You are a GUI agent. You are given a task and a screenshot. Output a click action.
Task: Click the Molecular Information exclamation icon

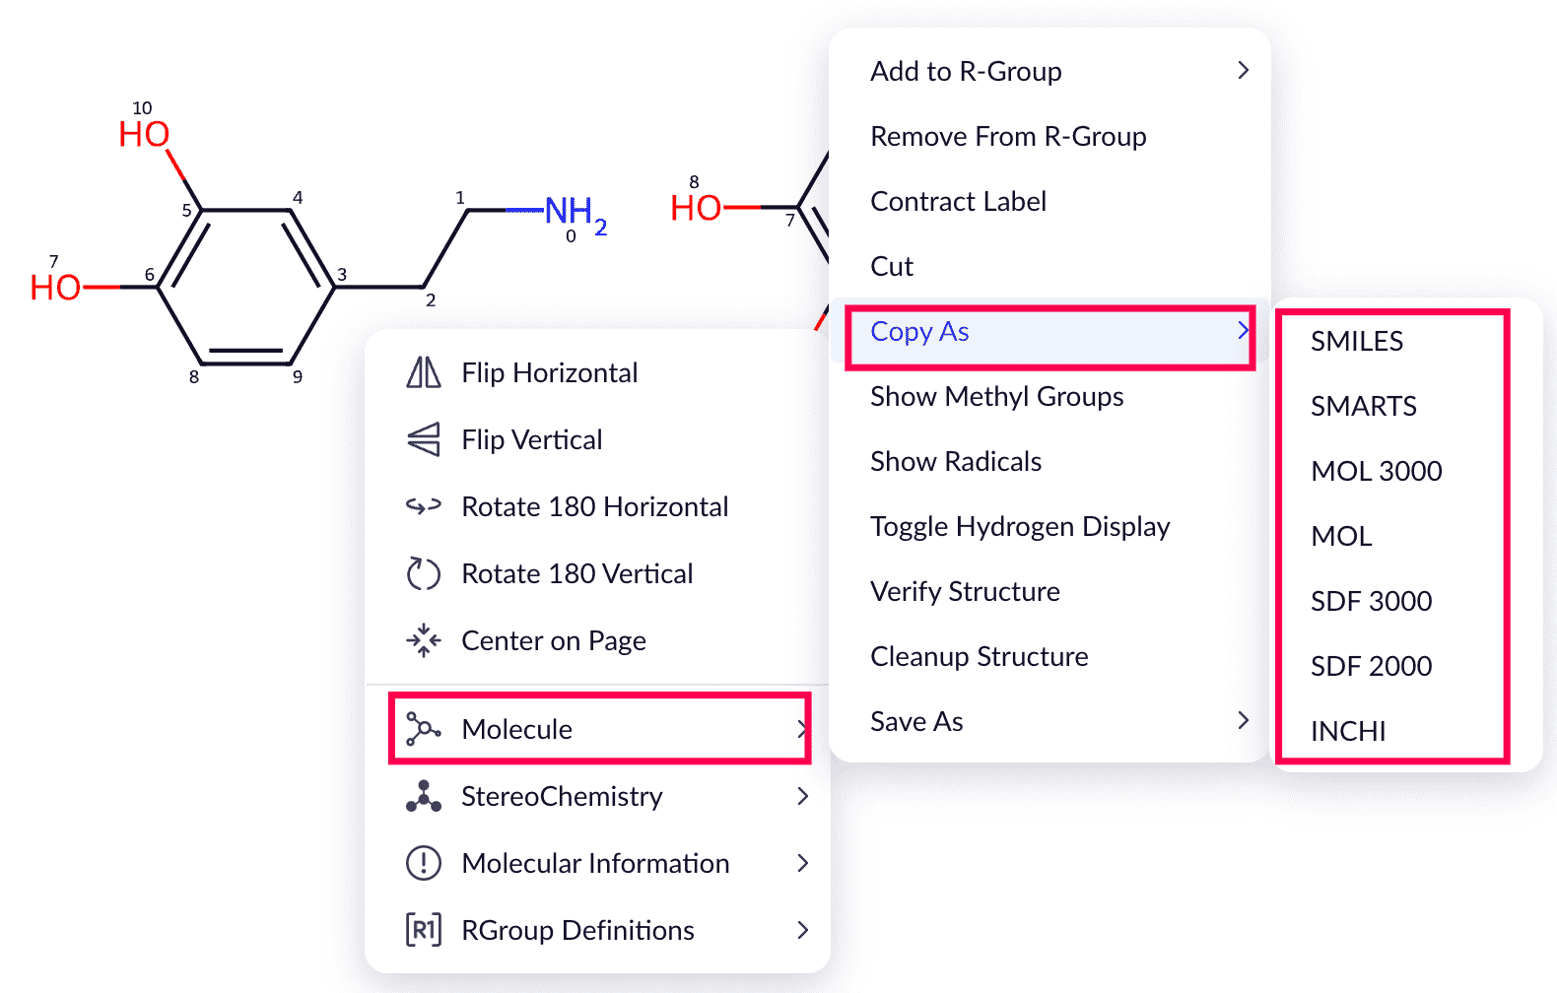(424, 863)
